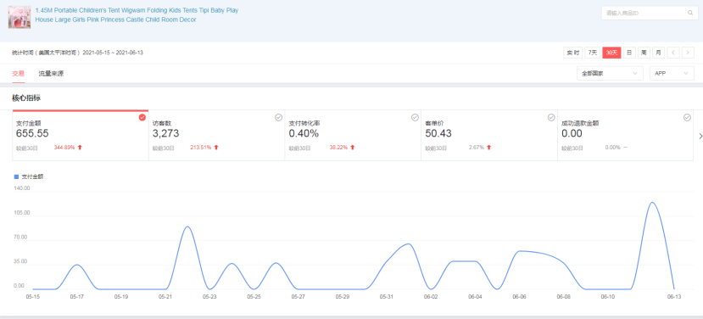This screenshot has width=703, height=319.
Task: Select the 周 period button
Action: (644, 53)
